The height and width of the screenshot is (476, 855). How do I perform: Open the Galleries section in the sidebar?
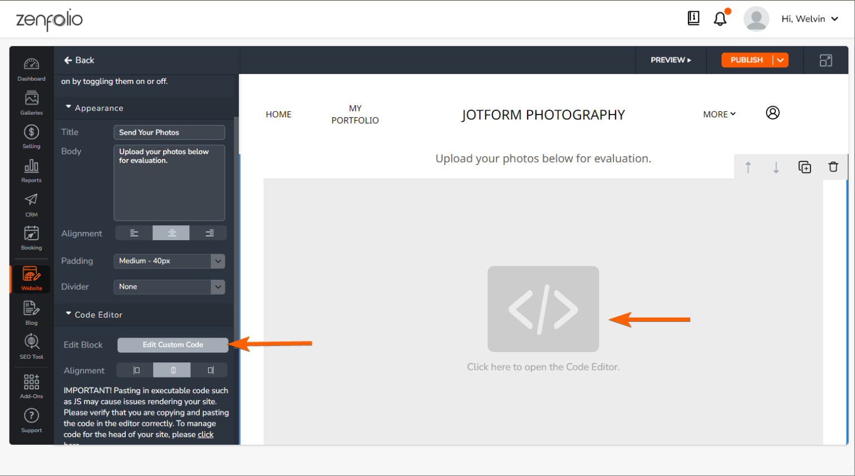(31, 102)
